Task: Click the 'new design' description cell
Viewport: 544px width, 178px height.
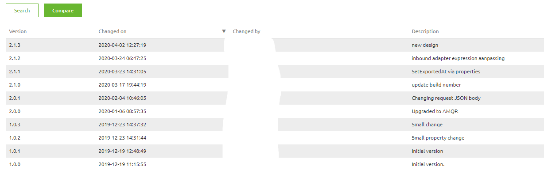Action: click(425, 45)
